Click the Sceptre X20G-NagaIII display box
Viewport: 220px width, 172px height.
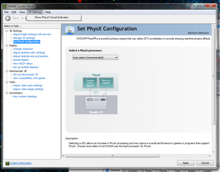[90, 83]
